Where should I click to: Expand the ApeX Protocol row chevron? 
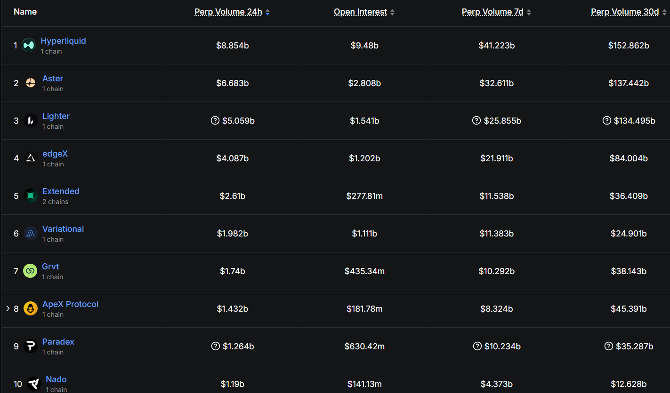(x=8, y=308)
